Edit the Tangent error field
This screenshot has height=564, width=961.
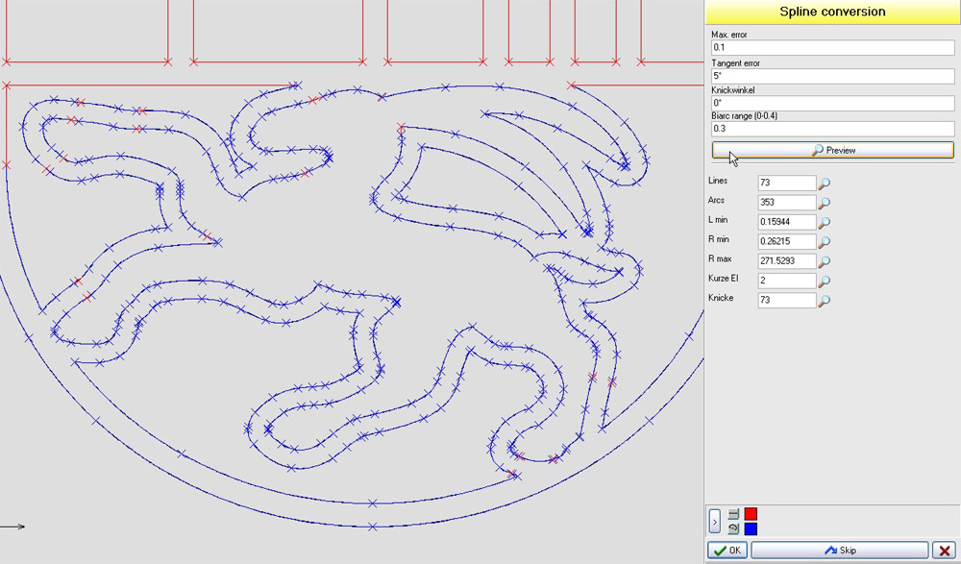coord(833,75)
